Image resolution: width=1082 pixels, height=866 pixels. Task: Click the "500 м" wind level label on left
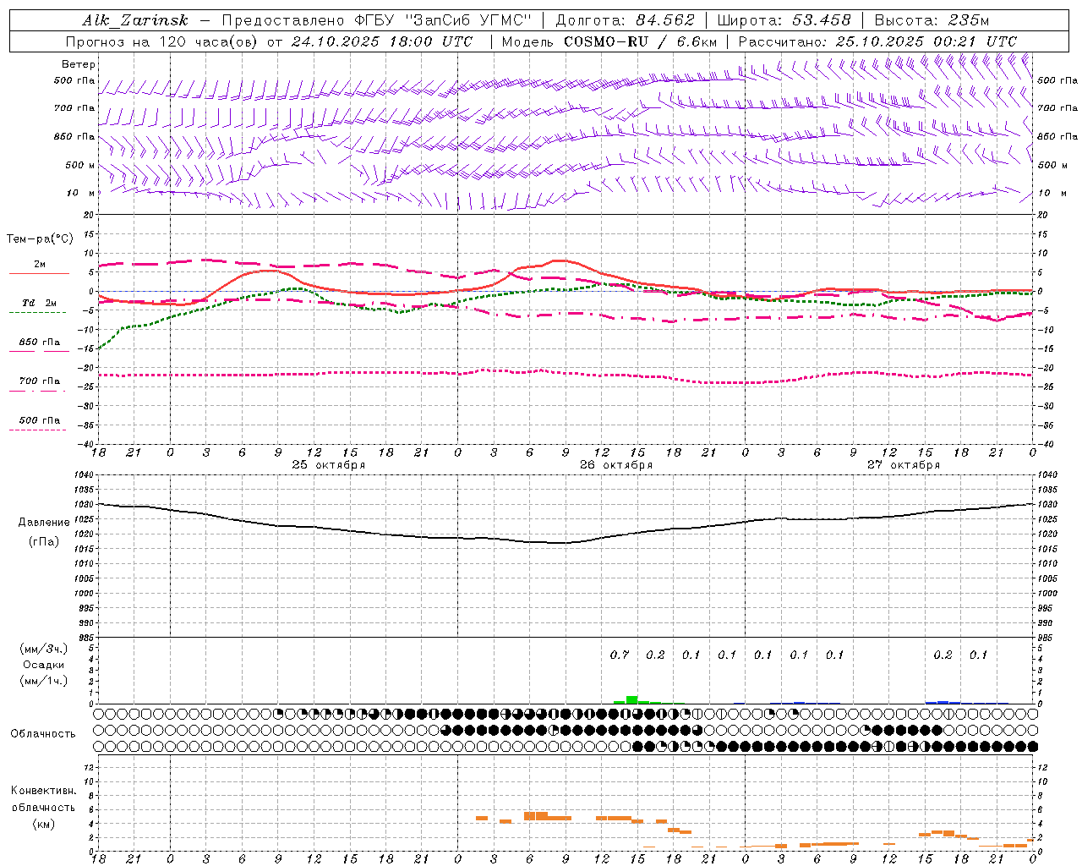click(80, 165)
